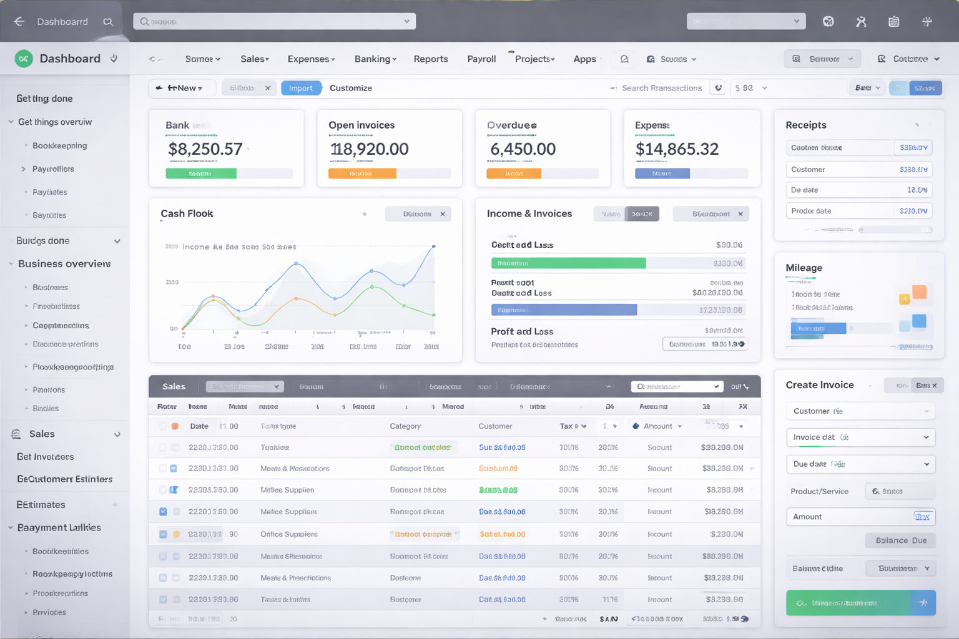Toggle checkbox for first Malice Supplies row

tap(163, 490)
